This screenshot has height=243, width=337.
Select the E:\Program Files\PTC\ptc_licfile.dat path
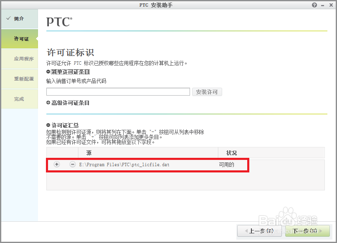pos(124,165)
